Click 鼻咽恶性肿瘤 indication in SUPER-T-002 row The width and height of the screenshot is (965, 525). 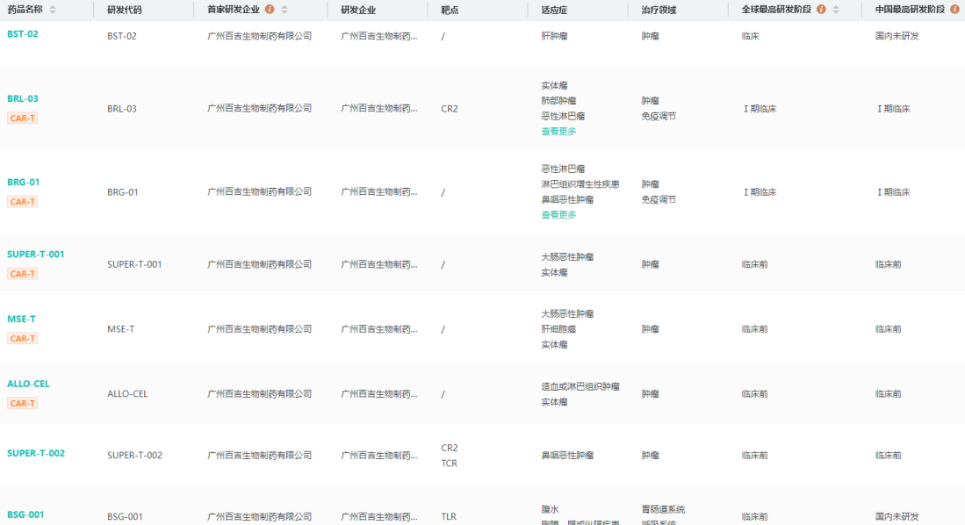[x=567, y=456]
